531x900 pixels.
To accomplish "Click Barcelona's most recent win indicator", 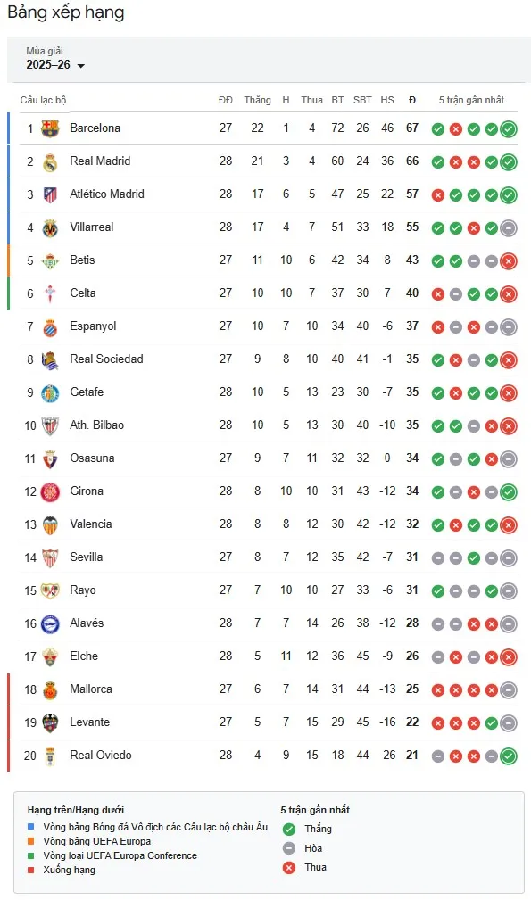I will pyautogui.click(x=510, y=128).
